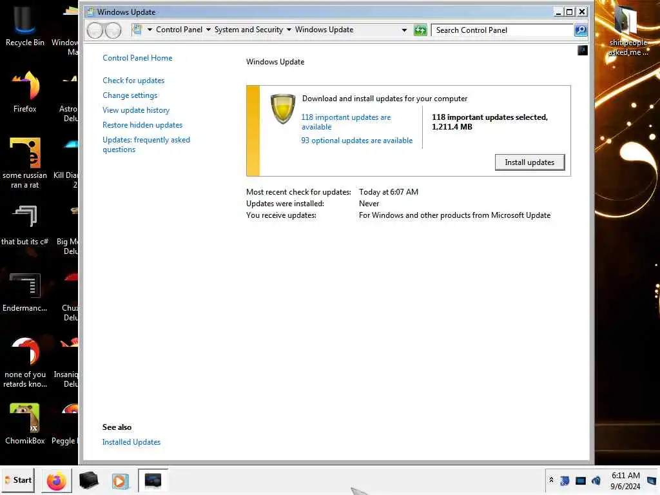
Task: Open the Recycle Bin desktop icon
Action: tap(24, 24)
